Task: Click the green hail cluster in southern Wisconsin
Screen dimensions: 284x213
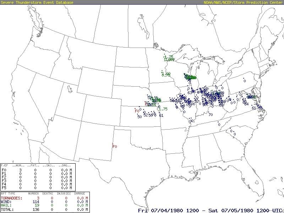Action: [x=190, y=77]
